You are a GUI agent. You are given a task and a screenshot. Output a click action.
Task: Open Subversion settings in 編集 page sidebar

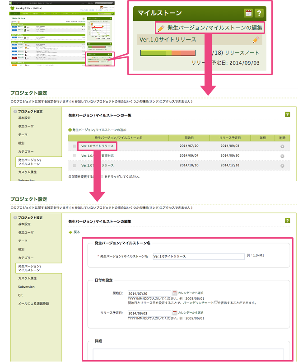tap(26, 287)
